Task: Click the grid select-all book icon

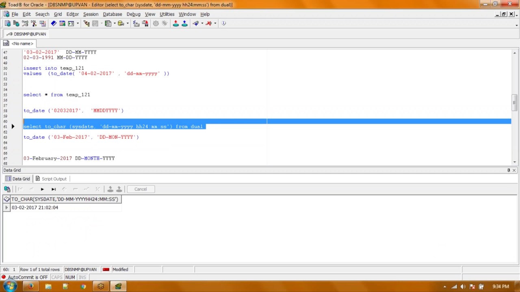Action: (6, 199)
